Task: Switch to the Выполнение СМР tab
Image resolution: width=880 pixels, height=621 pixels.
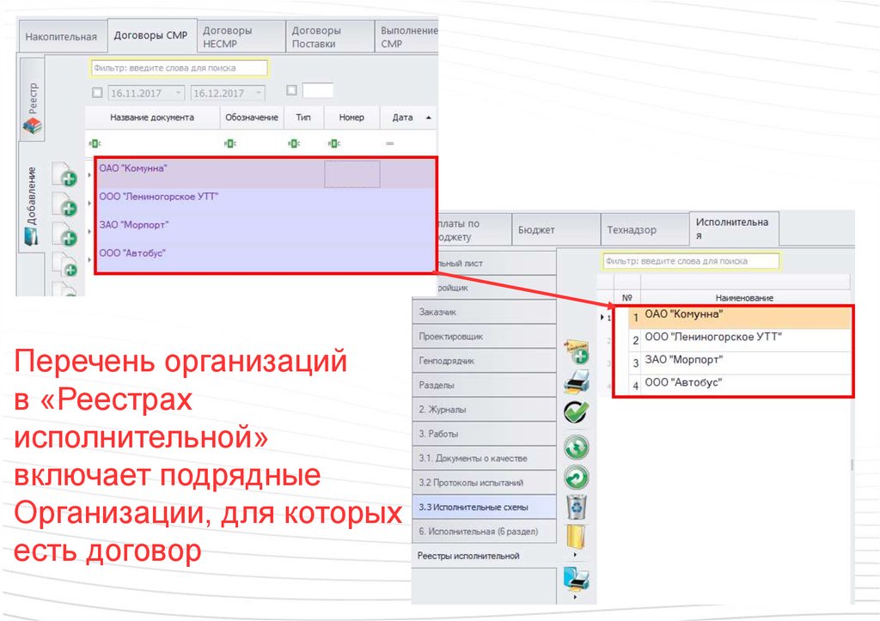Action: tap(406, 36)
